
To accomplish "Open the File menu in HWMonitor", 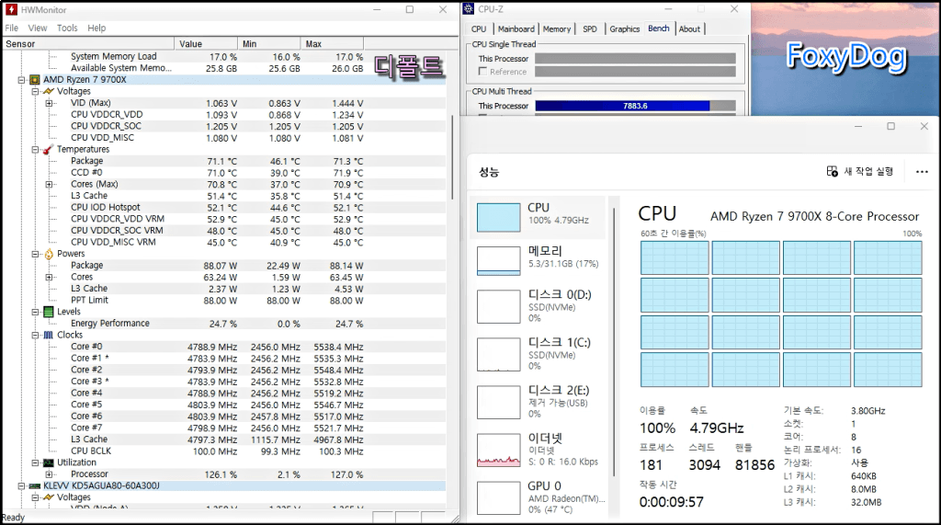I will tap(11, 28).
